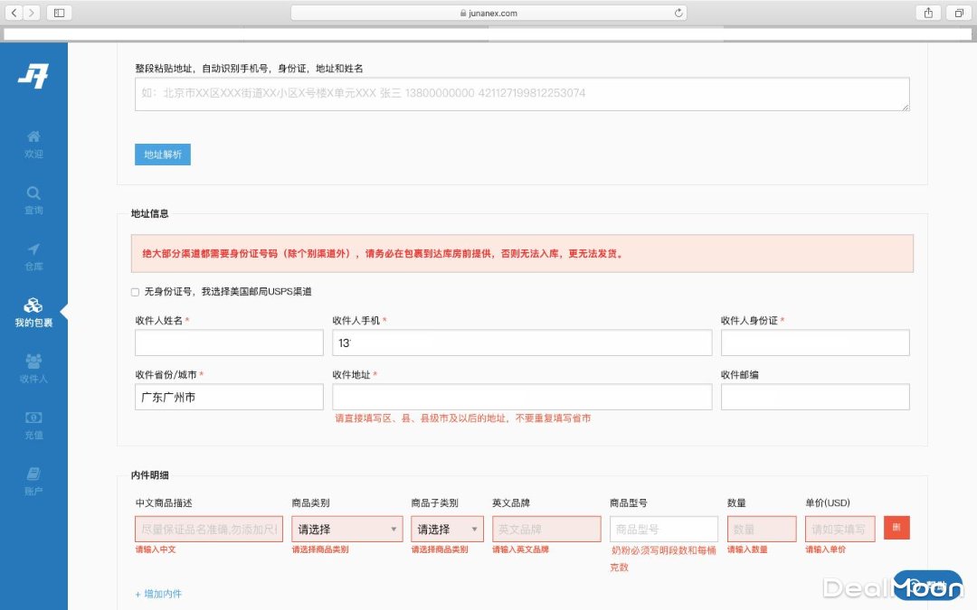Click the home icon labeled 欢迎

[33, 137]
